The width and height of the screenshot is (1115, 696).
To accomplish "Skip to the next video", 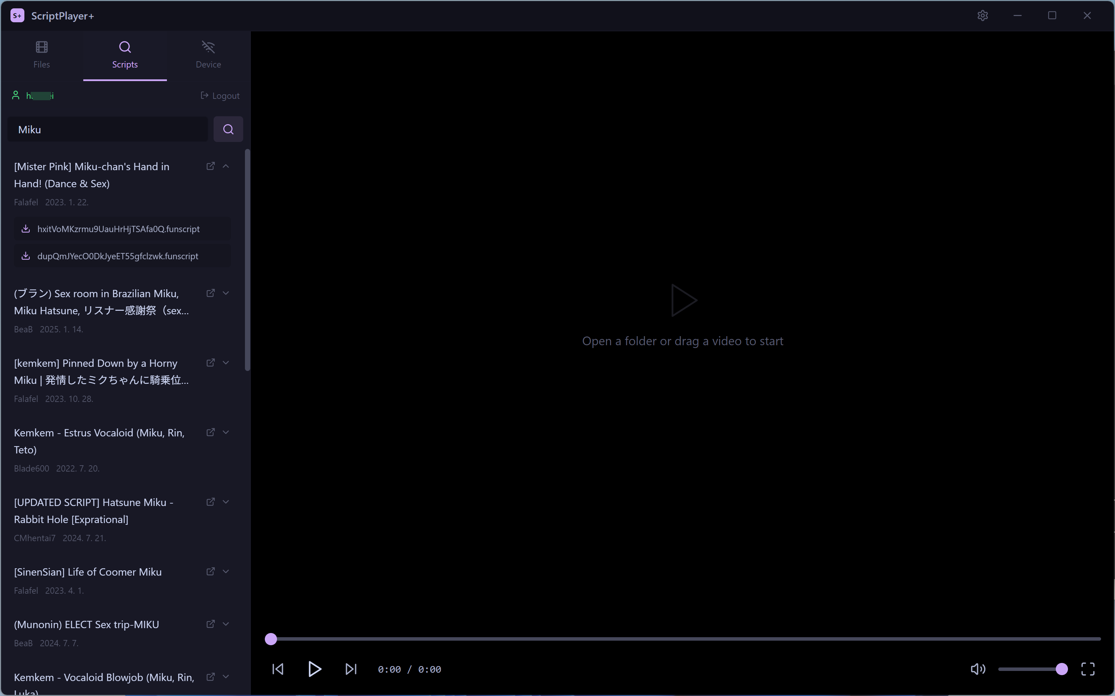I will tap(351, 669).
